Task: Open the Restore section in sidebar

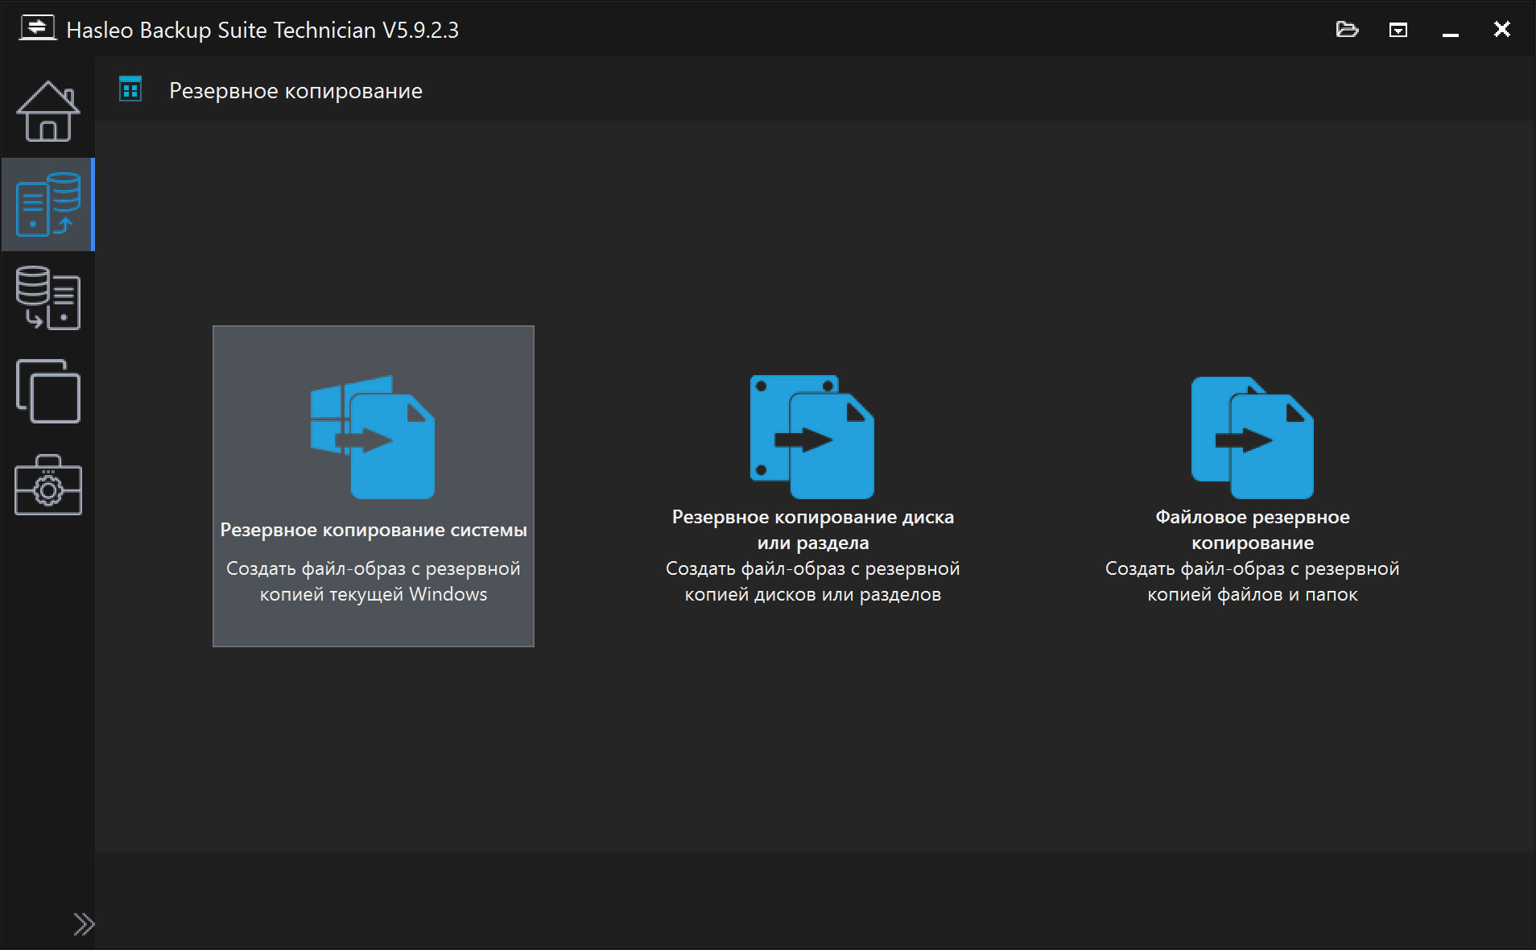Action: (48, 298)
